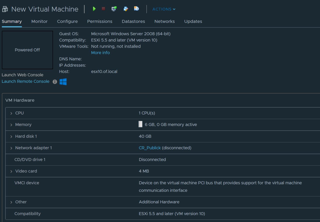Click the VMCI device label
Screen dimensions: 320x222
click(x=27, y=183)
